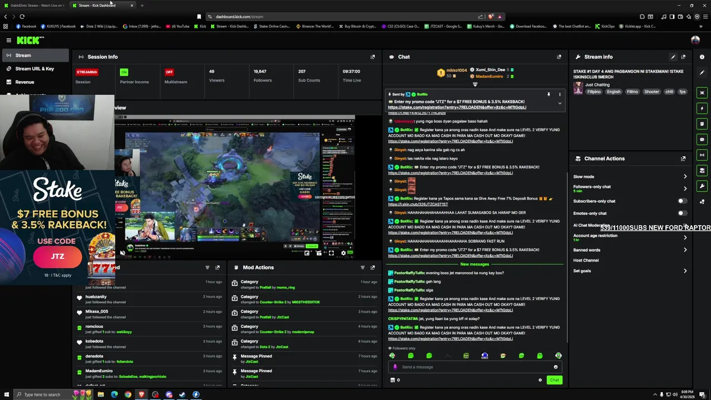Click the quick emote leftmost icon
This screenshot has width=711, height=400.
click(392, 356)
